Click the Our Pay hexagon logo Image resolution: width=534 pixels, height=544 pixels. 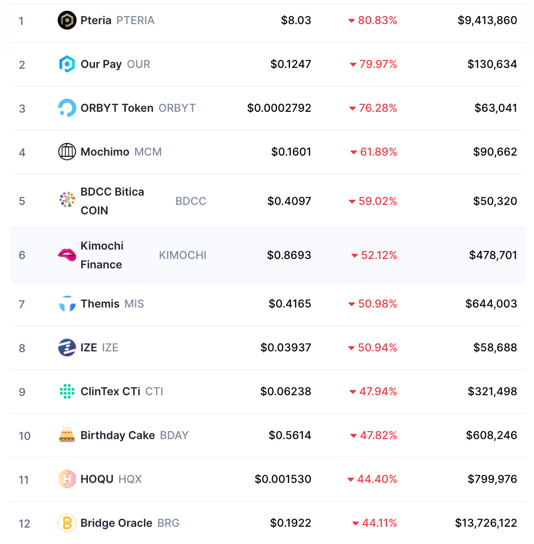[x=67, y=64]
